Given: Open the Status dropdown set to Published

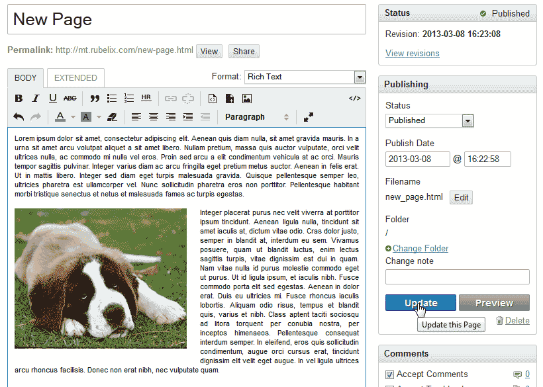Looking at the screenshot, I should (x=429, y=120).
